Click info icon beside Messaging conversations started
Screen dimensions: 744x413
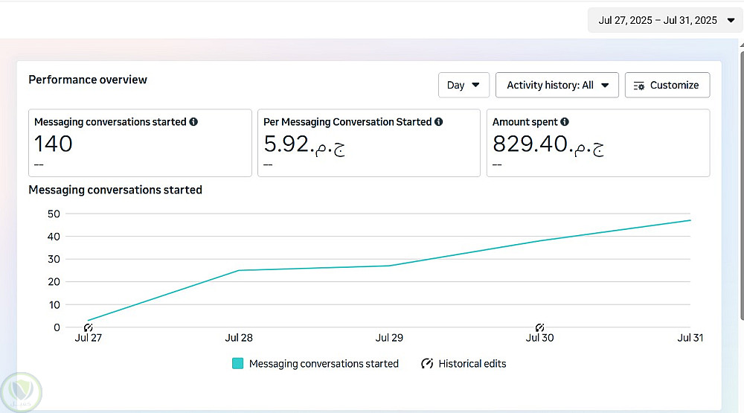pos(193,122)
